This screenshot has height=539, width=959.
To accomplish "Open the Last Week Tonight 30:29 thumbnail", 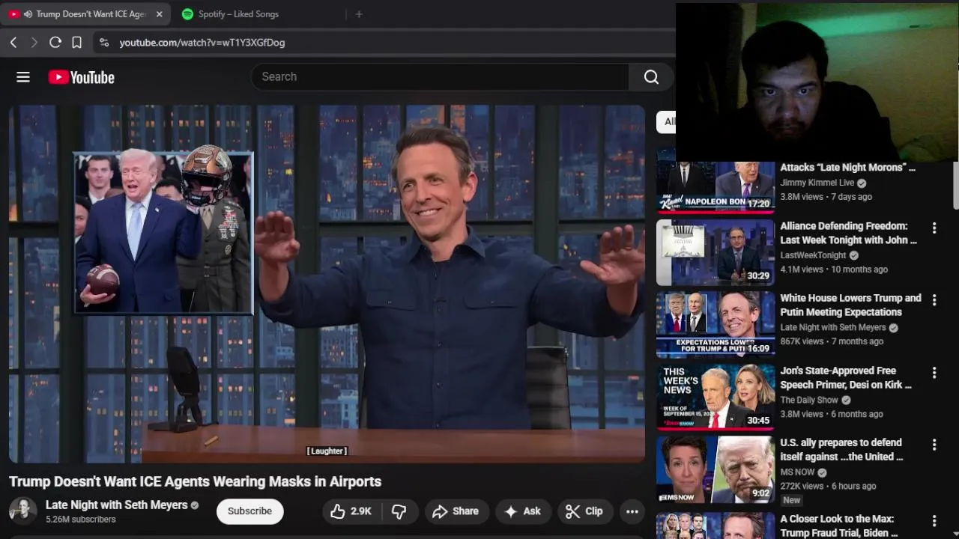I will click(x=716, y=252).
